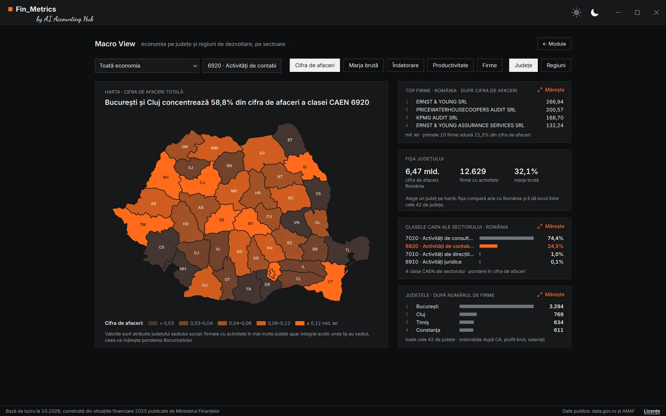666x416 pixels.
Task: Click the 12.629 firme cu activitate value
Action: point(473,171)
